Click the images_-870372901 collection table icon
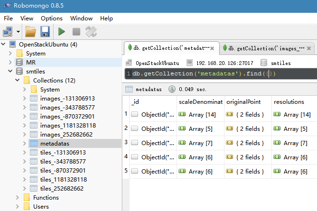The image size is (317, 211). coord(34,116)
